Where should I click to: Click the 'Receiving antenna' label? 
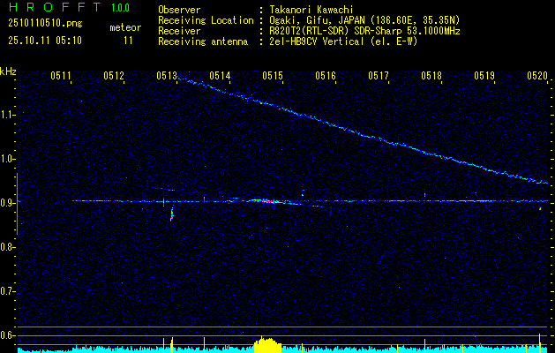tap(203, 41)
